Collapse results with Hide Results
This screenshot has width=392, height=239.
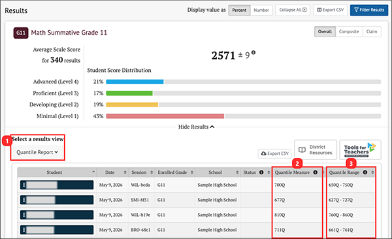(x=196, y=127)
